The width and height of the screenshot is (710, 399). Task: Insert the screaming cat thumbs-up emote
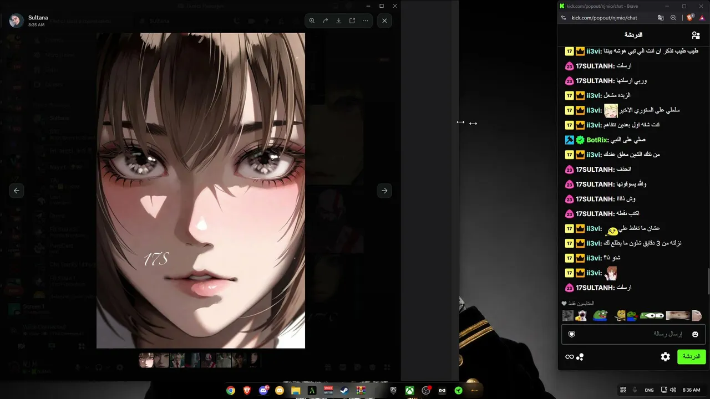(x=581, y=315)
